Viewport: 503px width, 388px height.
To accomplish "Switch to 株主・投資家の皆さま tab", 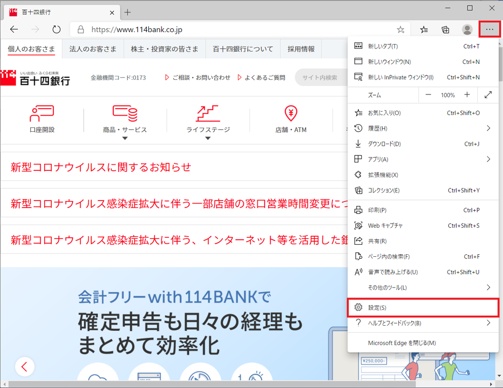I will (x=164, y=49).
